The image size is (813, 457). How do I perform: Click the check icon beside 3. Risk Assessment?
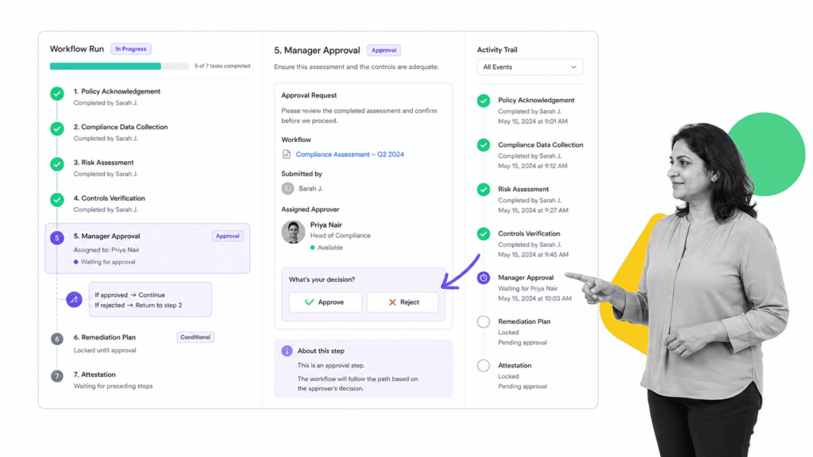coord(57,164)
